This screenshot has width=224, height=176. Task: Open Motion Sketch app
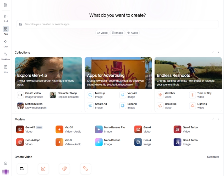[32, 106]
